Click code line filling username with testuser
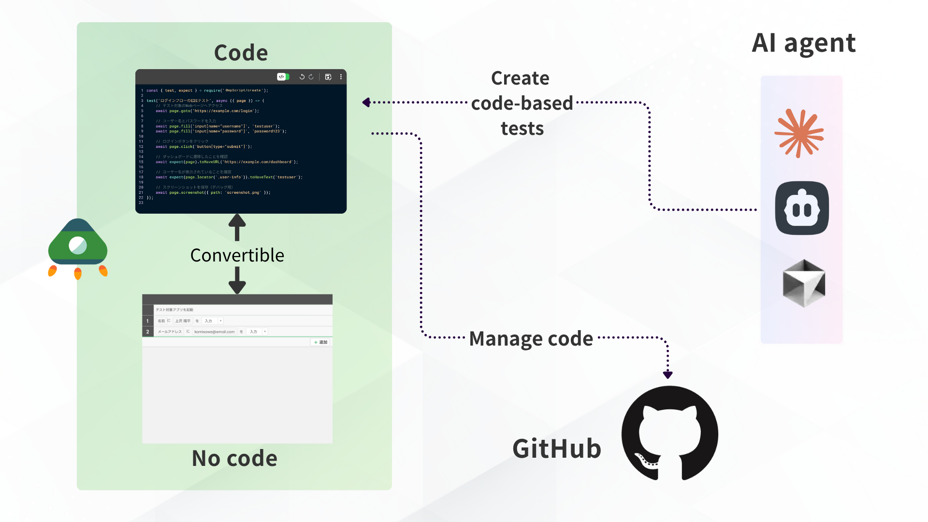This screenshot has height=522, width=928. [217, 126]
